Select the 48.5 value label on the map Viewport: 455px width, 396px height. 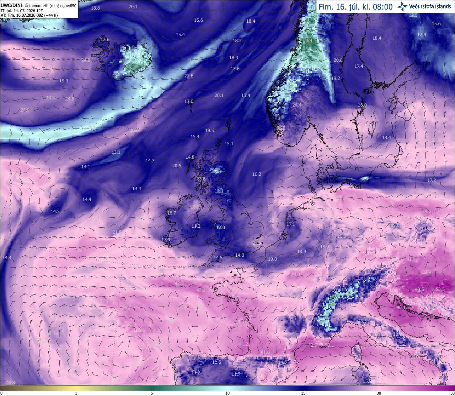coord(419,289)
